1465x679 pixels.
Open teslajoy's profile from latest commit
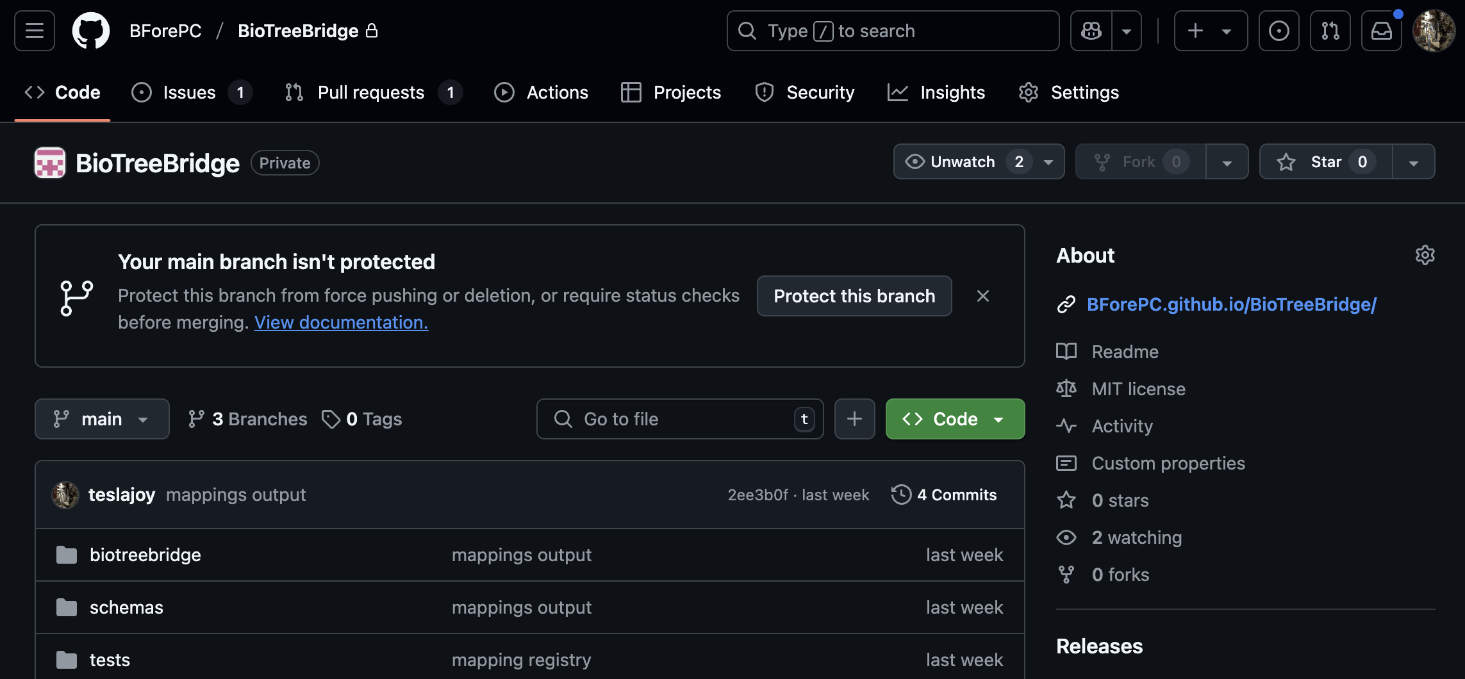tap(122, 495)
